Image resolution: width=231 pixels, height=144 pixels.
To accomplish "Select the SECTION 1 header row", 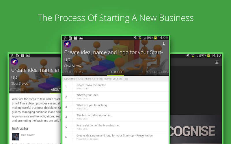I will (115, 79).
